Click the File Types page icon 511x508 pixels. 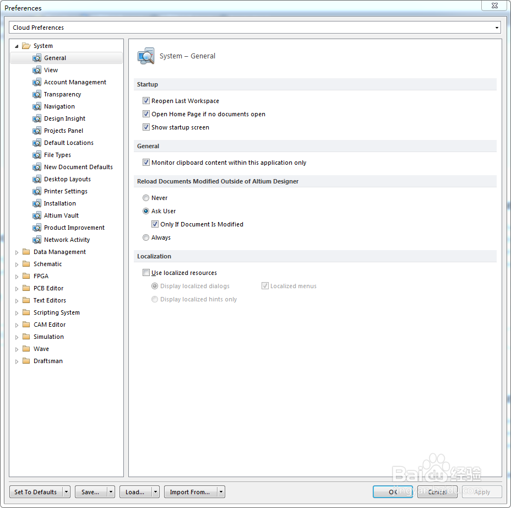37,155
